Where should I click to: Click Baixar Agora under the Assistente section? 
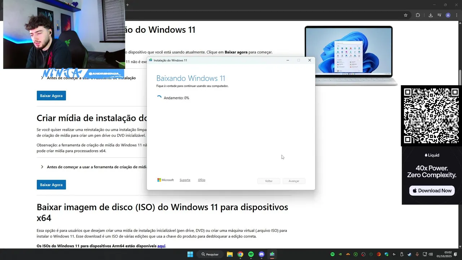click(51, 96)
